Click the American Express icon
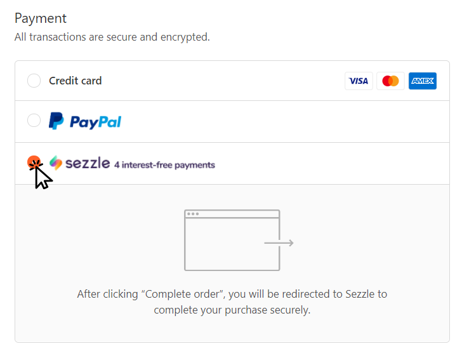This screenshot has width=469, height=351. (423, 81)
